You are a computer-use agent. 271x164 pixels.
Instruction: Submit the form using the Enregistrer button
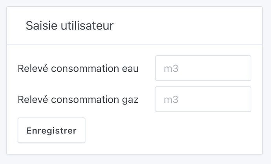click(51, 130)
